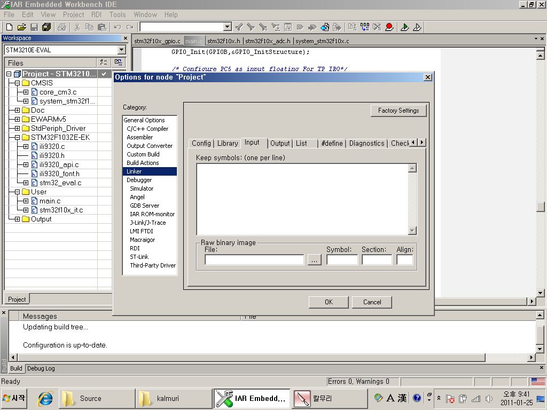The image size is (547, 410).
Task: Select ST-Link in the Category list
Action: coord(139,257)
